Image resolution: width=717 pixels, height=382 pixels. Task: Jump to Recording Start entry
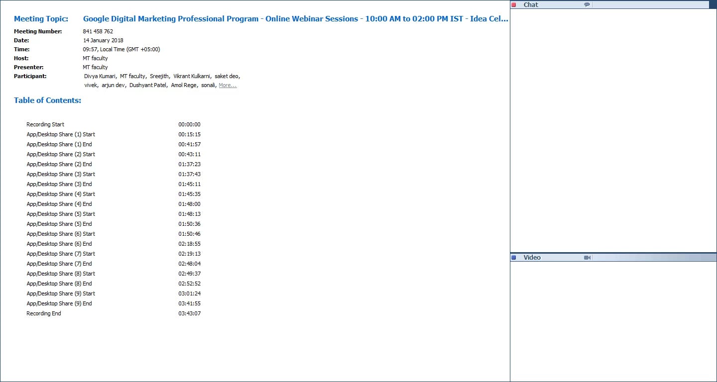[45, 125]
